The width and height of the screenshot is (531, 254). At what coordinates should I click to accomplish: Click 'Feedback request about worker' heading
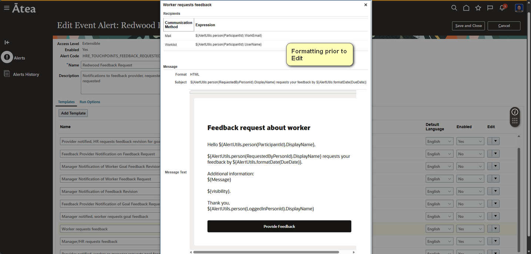pos(259,128)
